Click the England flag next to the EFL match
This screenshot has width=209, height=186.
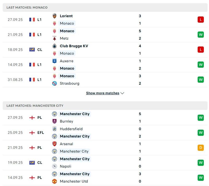point(32,133)
